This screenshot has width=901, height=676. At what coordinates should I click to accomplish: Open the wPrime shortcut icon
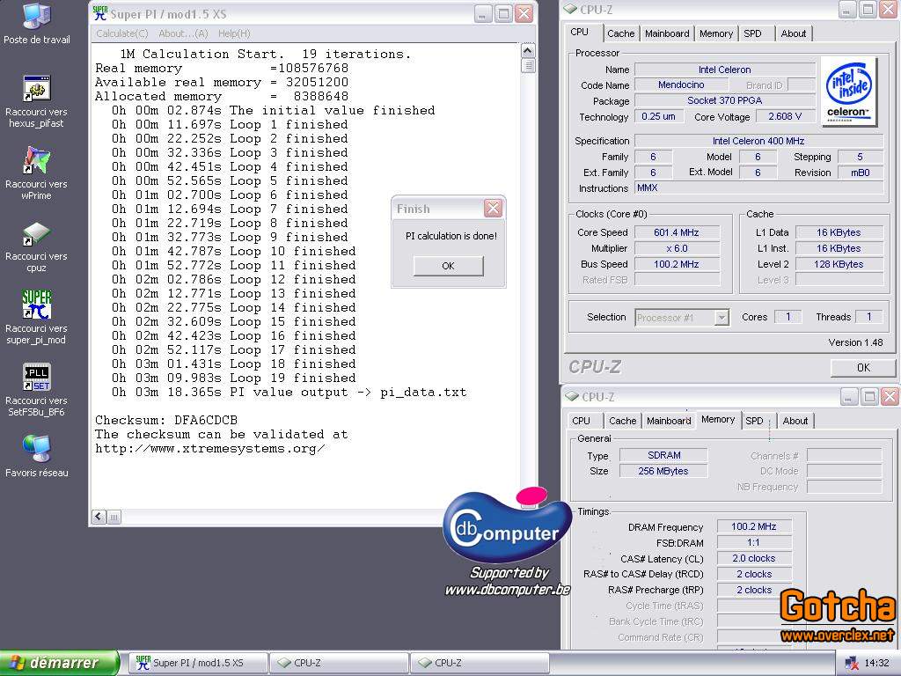(37, 160)
